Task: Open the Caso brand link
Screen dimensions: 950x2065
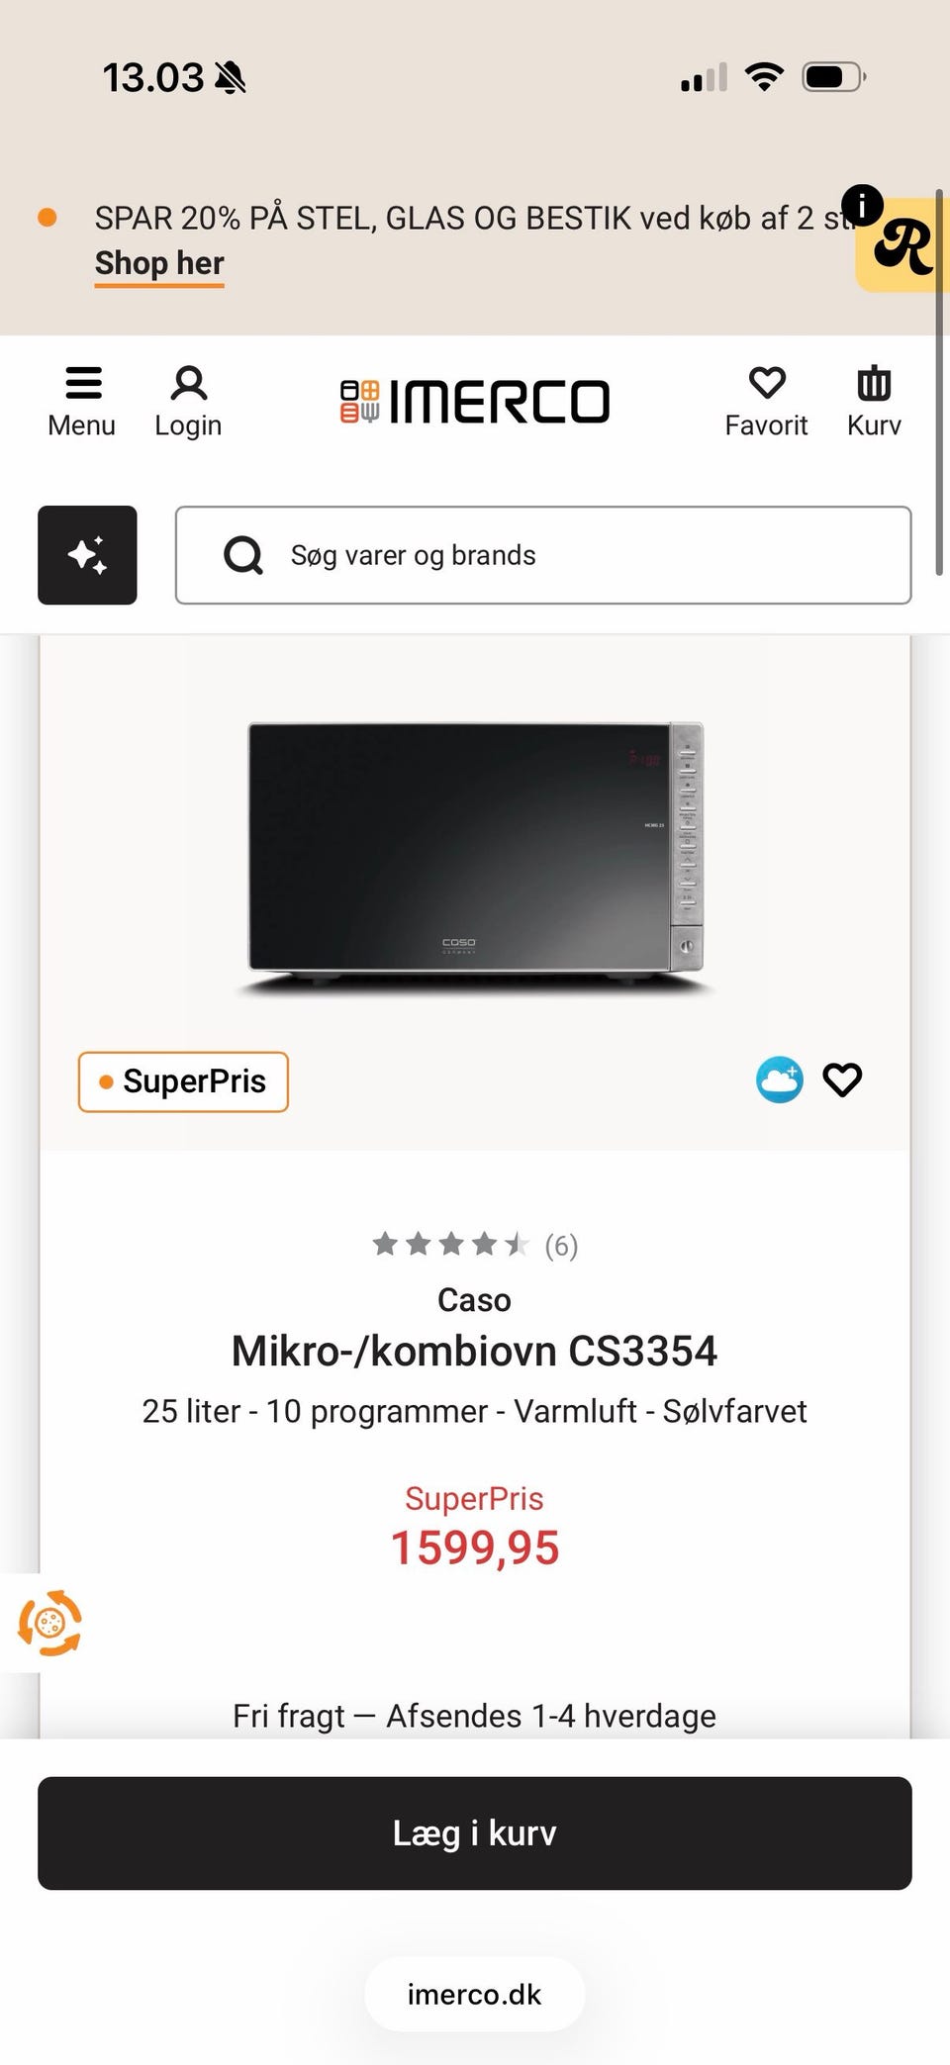Action: 475,1299
